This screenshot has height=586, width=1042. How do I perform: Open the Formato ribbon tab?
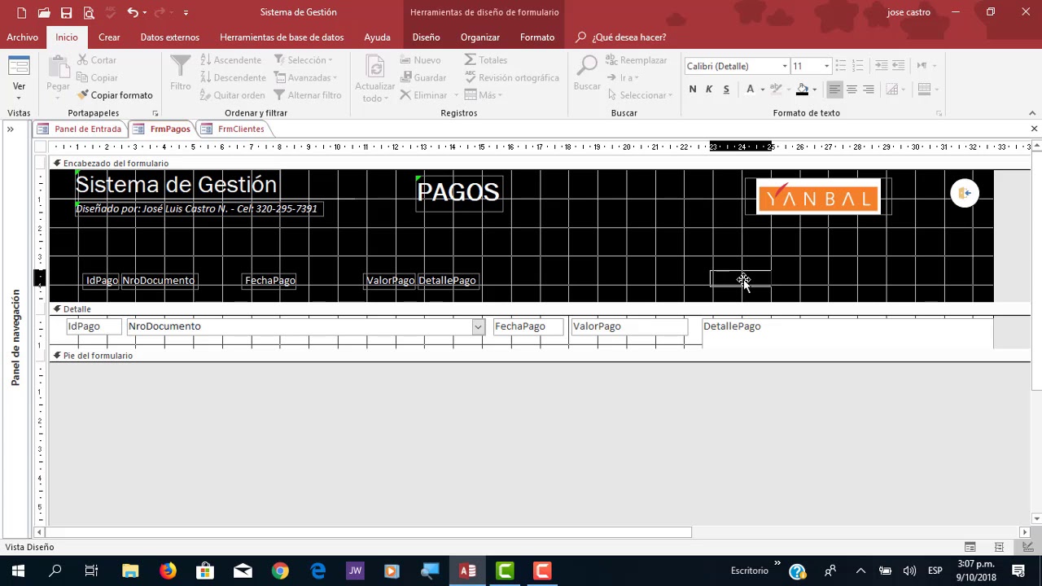coord(537,37)
